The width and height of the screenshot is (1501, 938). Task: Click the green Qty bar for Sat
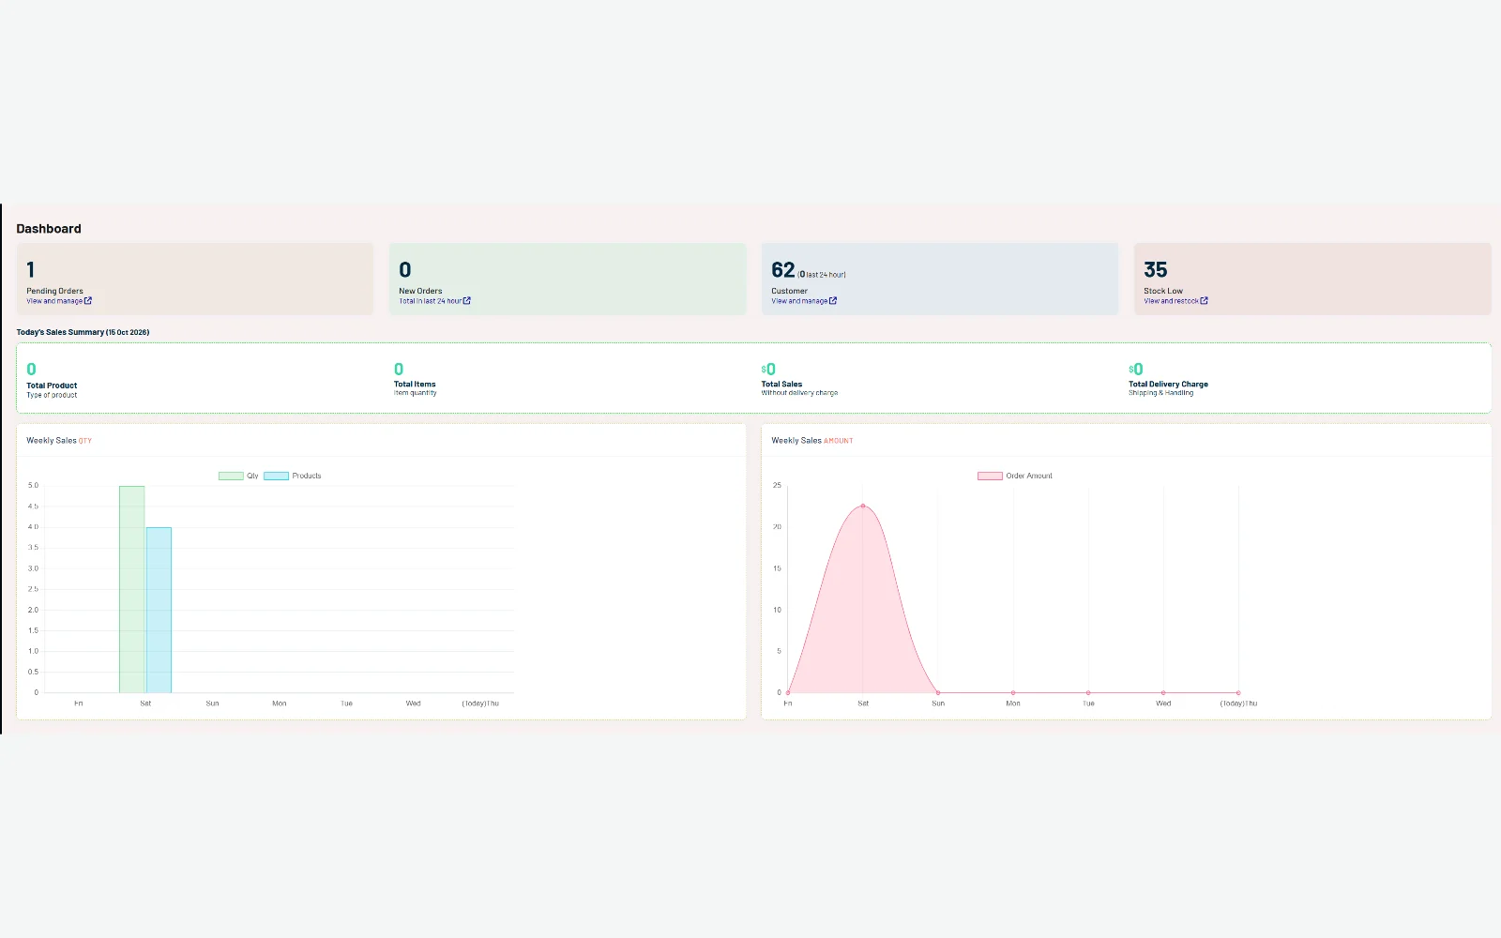coord(132,589)
